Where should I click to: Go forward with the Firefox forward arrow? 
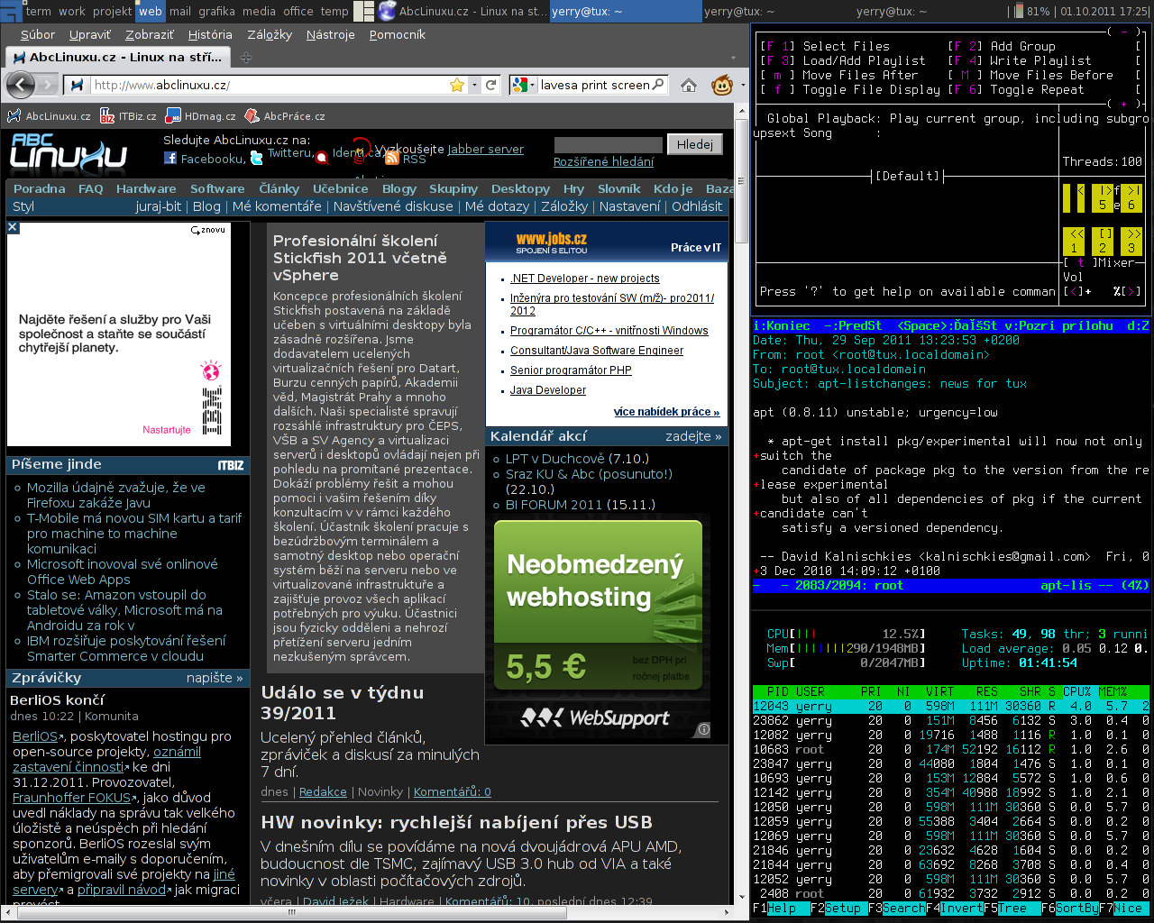48,85
